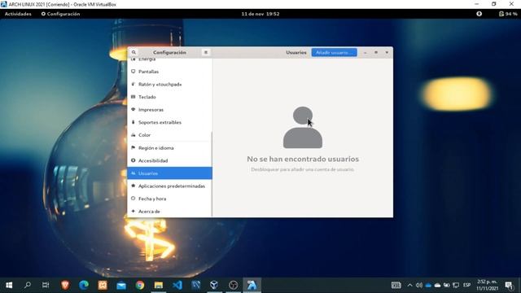The height and width of the screenshot is (293, 521).
Task: Click the plus icon beside Acerca de
Action: (x=134, y=211)
